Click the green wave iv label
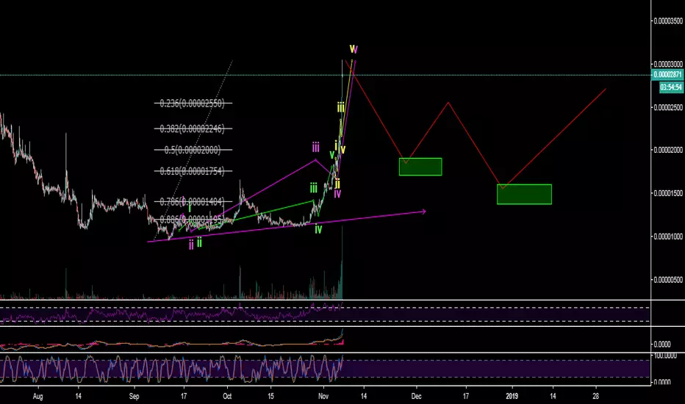685x404 pixels. pos(318,229)
